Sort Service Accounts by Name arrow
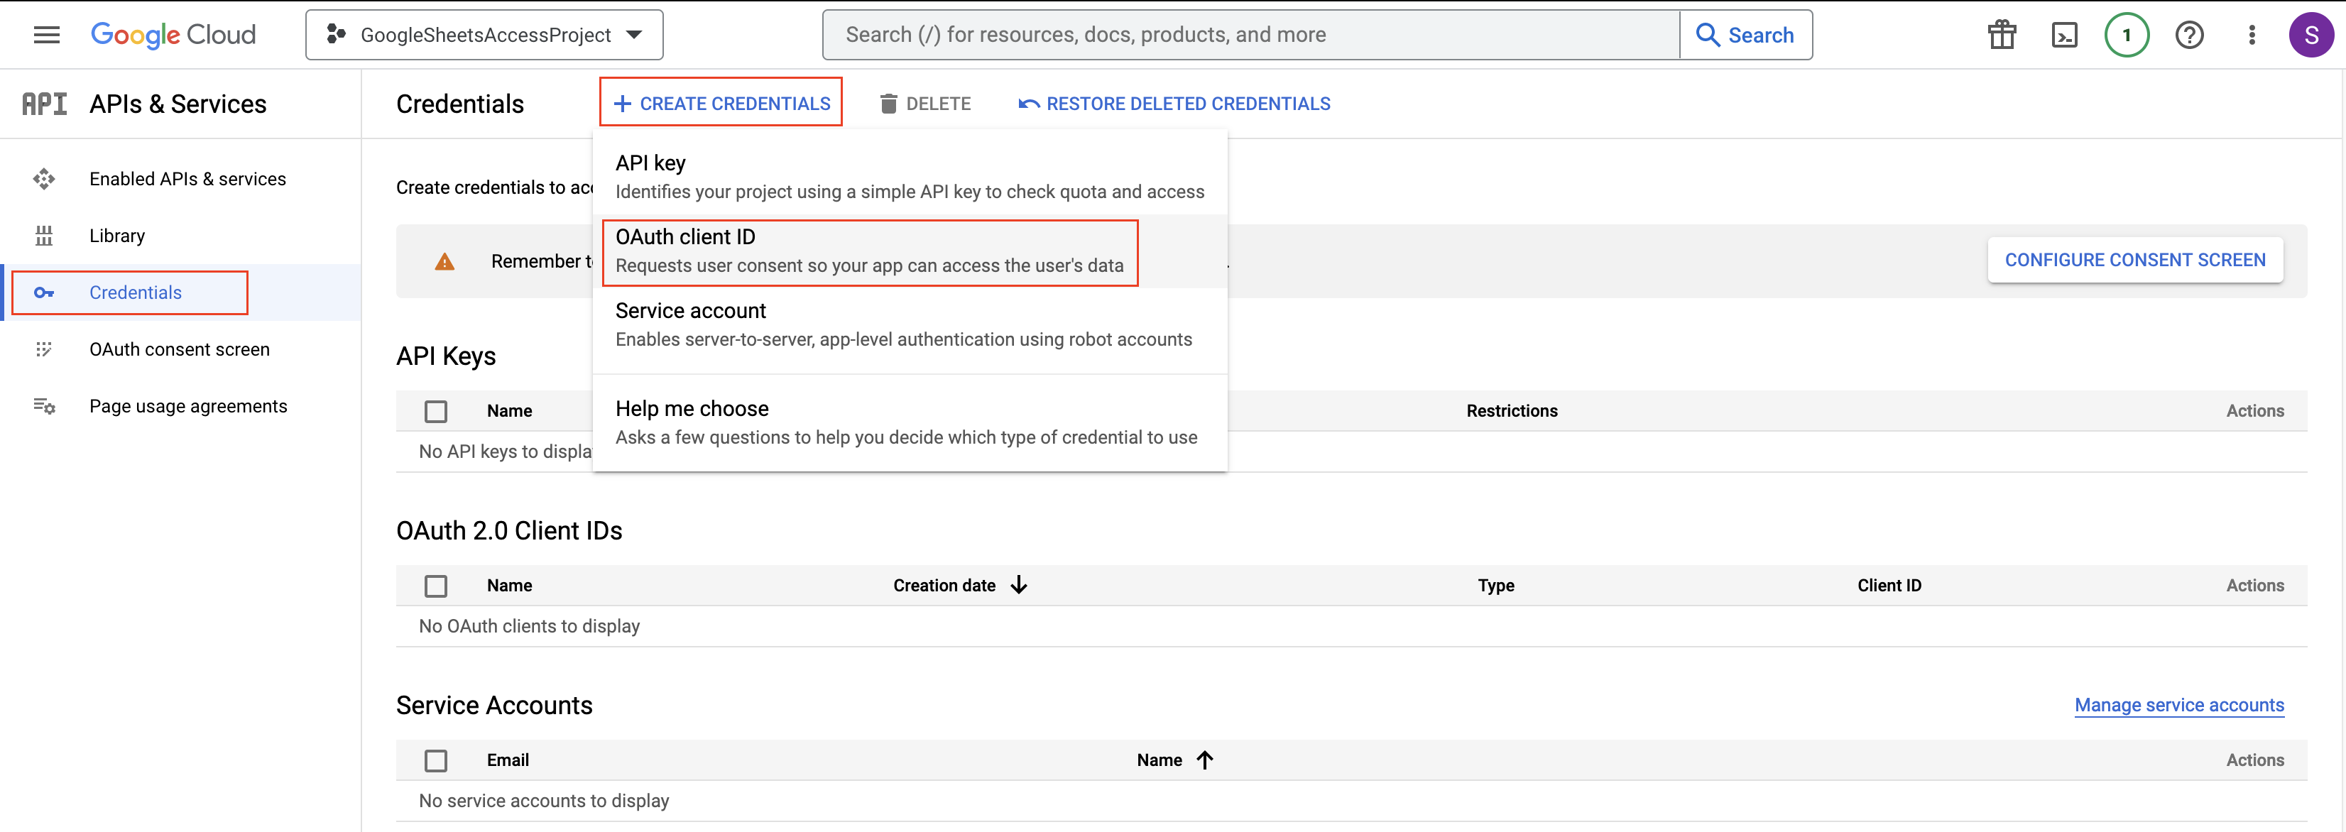 1205,760
